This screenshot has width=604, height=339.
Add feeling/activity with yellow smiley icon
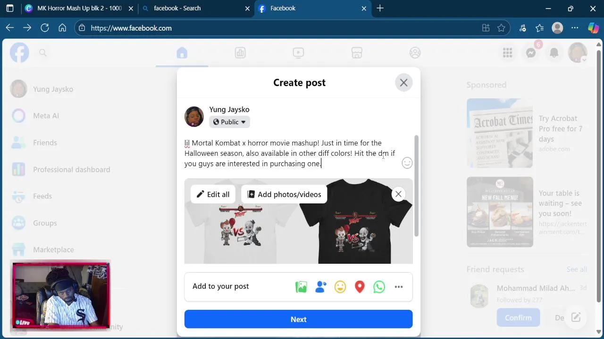click(340, 287)
